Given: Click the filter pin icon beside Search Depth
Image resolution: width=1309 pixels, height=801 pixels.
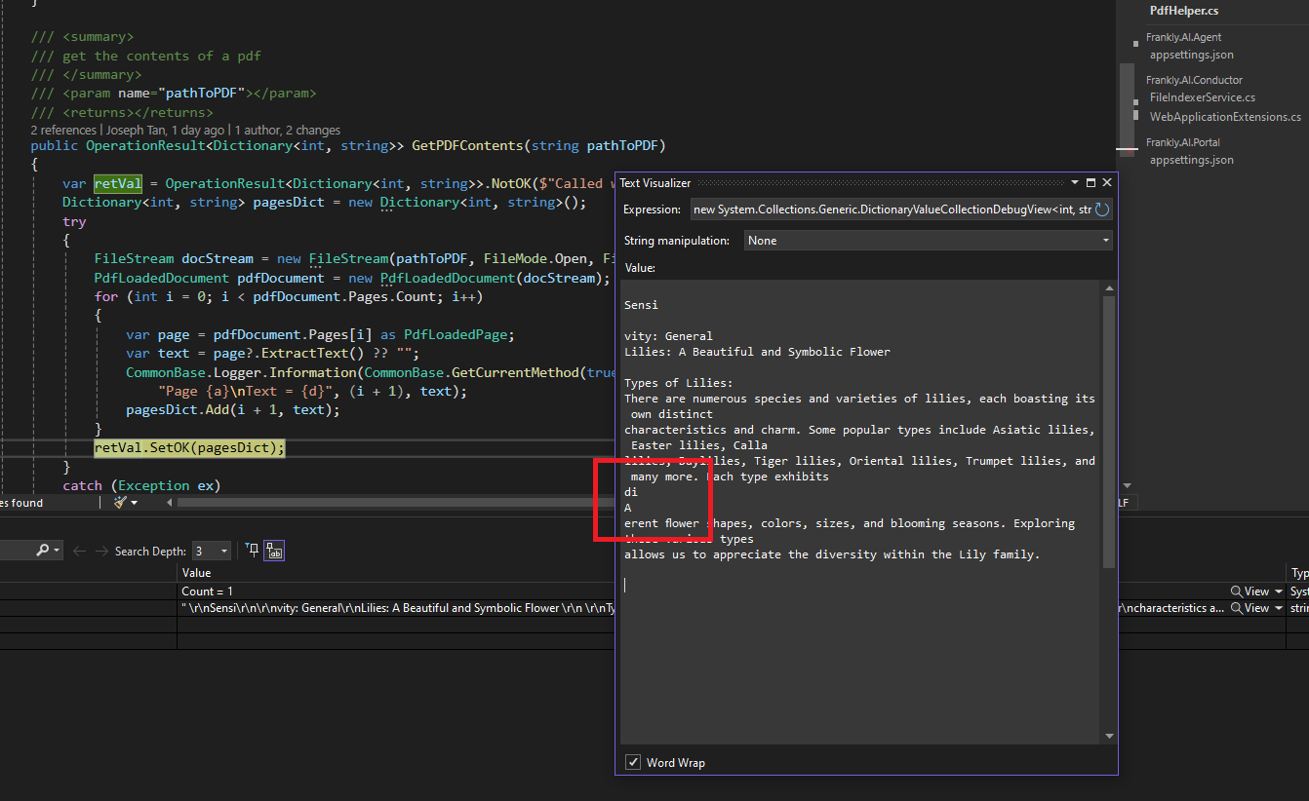Looking at the screenshot, I should coord(253,551).
